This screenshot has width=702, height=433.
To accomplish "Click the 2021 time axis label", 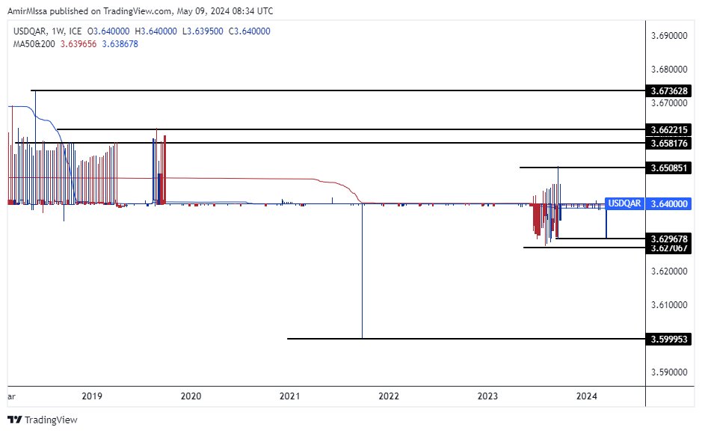I will [x=289, y=396].
